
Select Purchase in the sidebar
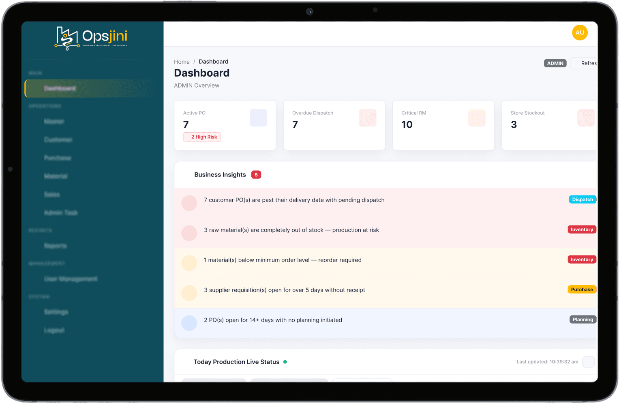tap(58, 158)
